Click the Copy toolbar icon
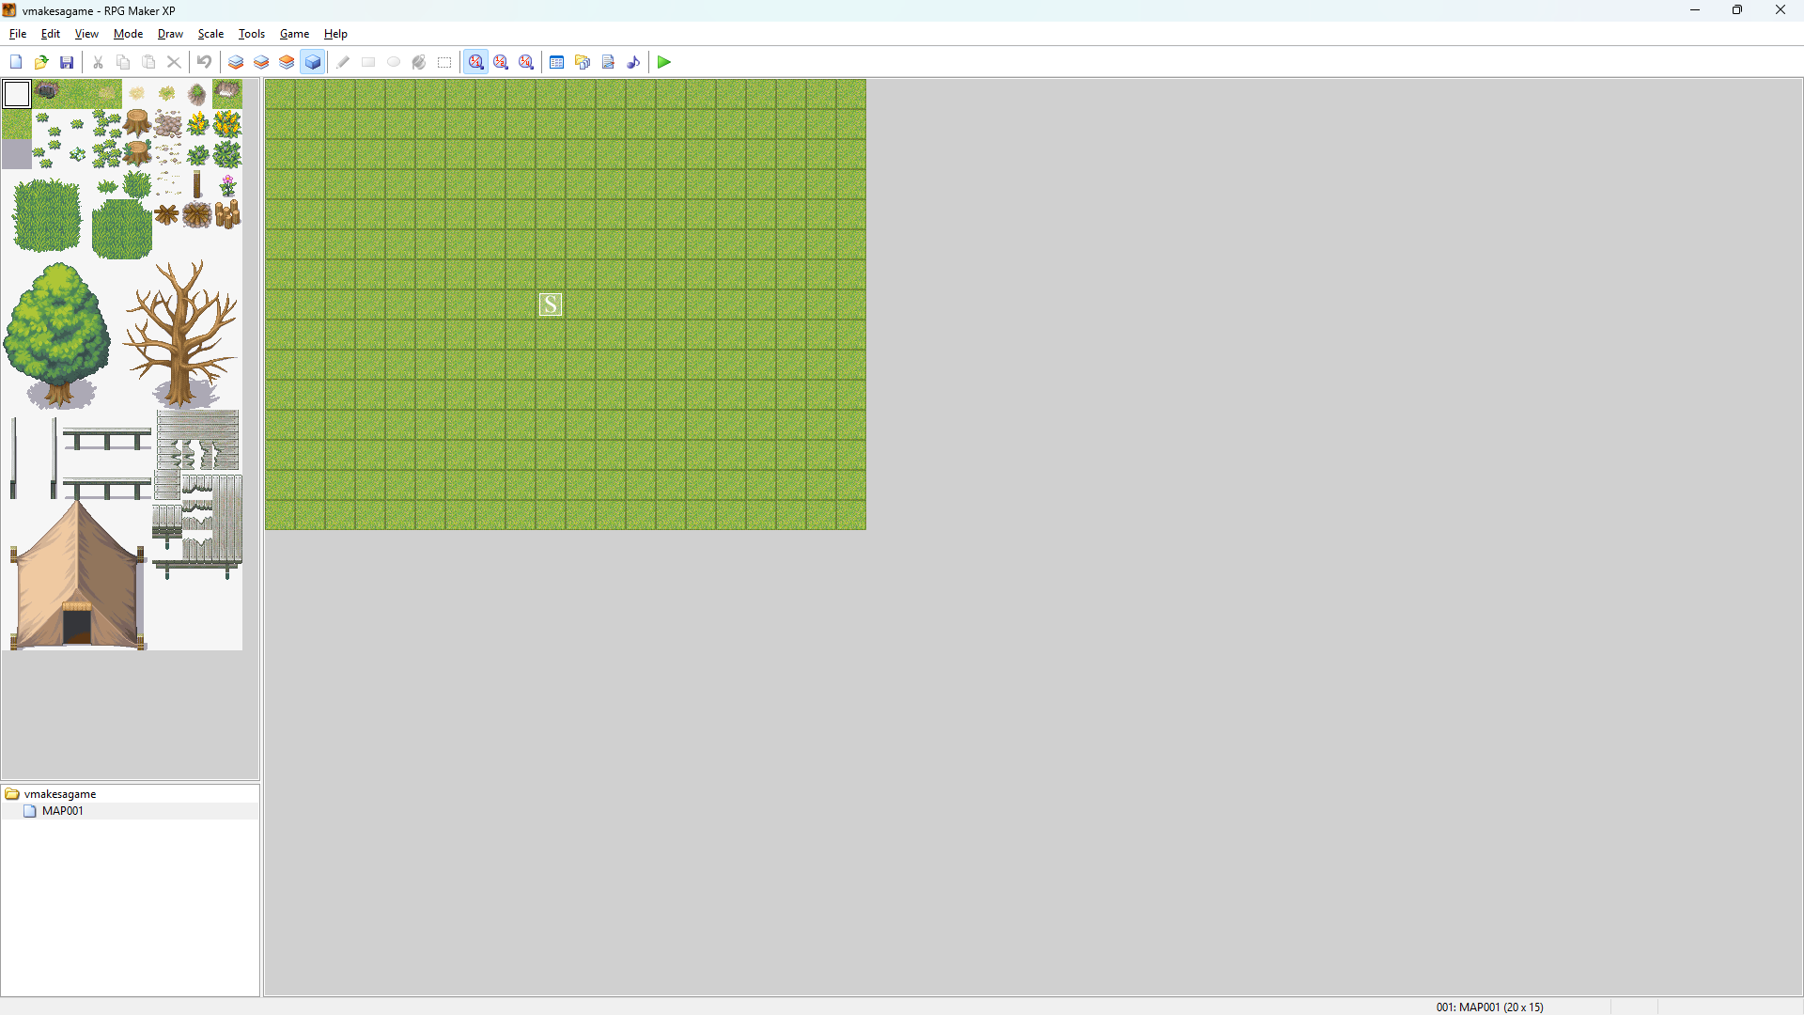 pyautogui.click(x=123, y=62)
